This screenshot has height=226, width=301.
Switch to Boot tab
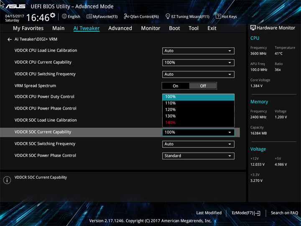[x=174, y=28]
